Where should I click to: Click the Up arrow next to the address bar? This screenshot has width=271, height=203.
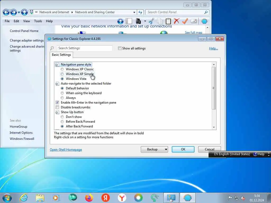point(24,12)
